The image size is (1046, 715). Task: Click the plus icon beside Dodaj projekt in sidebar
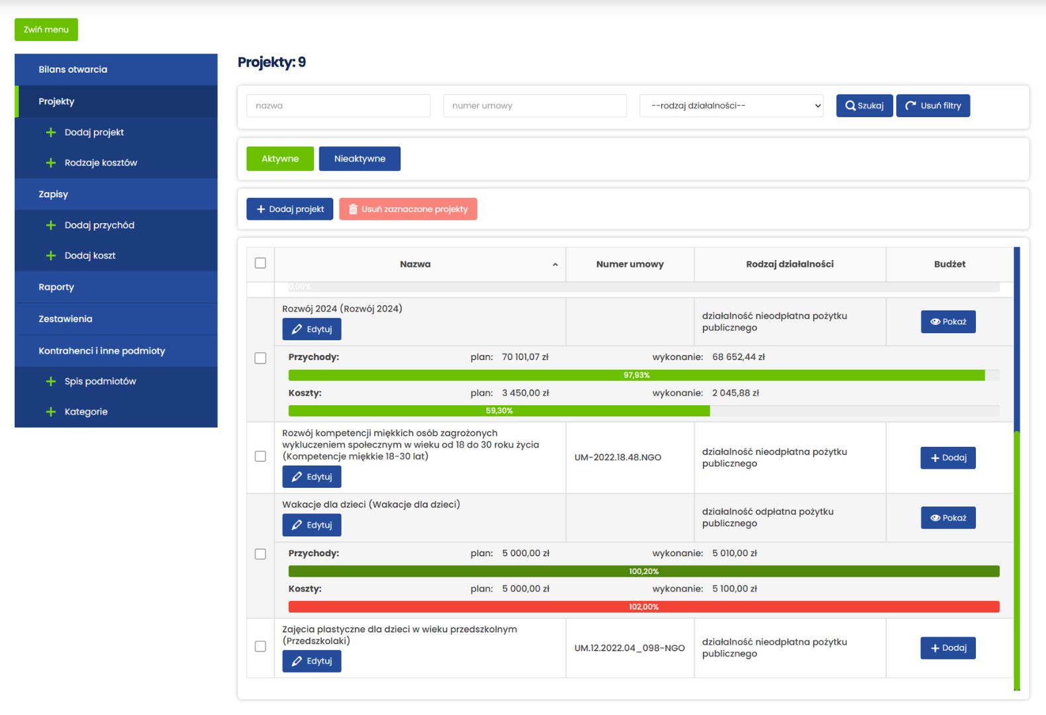pos(51,132)
